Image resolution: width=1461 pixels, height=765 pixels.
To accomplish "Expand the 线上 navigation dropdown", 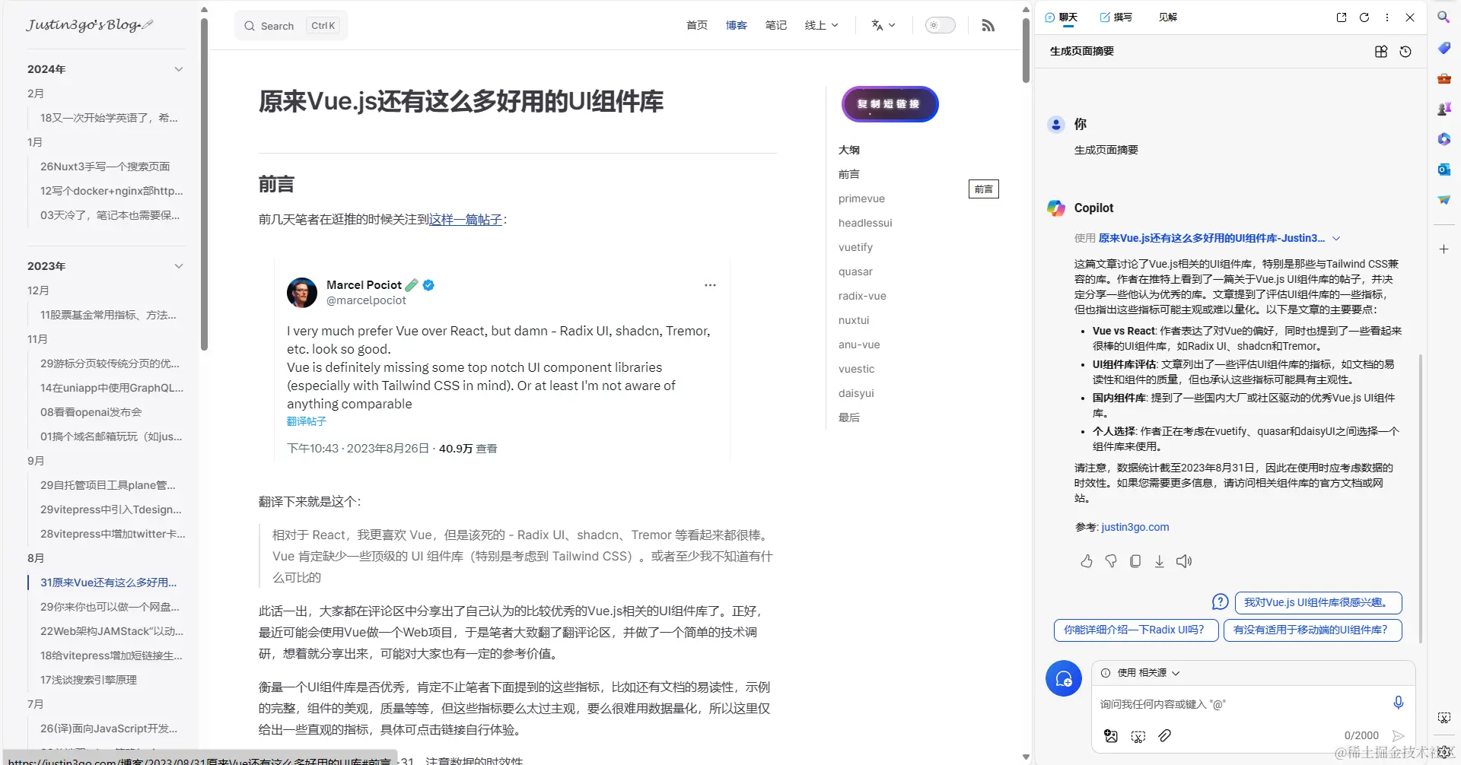I will tap(822, 25).
